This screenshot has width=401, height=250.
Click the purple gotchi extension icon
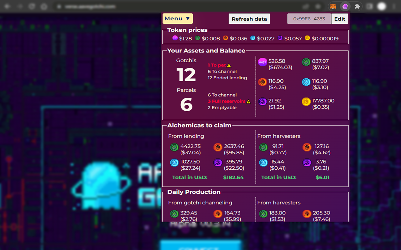345,6
